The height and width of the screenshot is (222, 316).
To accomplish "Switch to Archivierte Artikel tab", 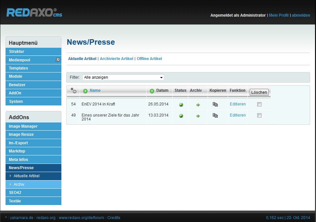I will click(117, 59).
